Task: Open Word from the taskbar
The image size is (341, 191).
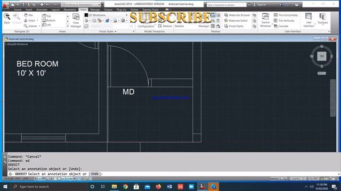Action: tap(169, 186)
